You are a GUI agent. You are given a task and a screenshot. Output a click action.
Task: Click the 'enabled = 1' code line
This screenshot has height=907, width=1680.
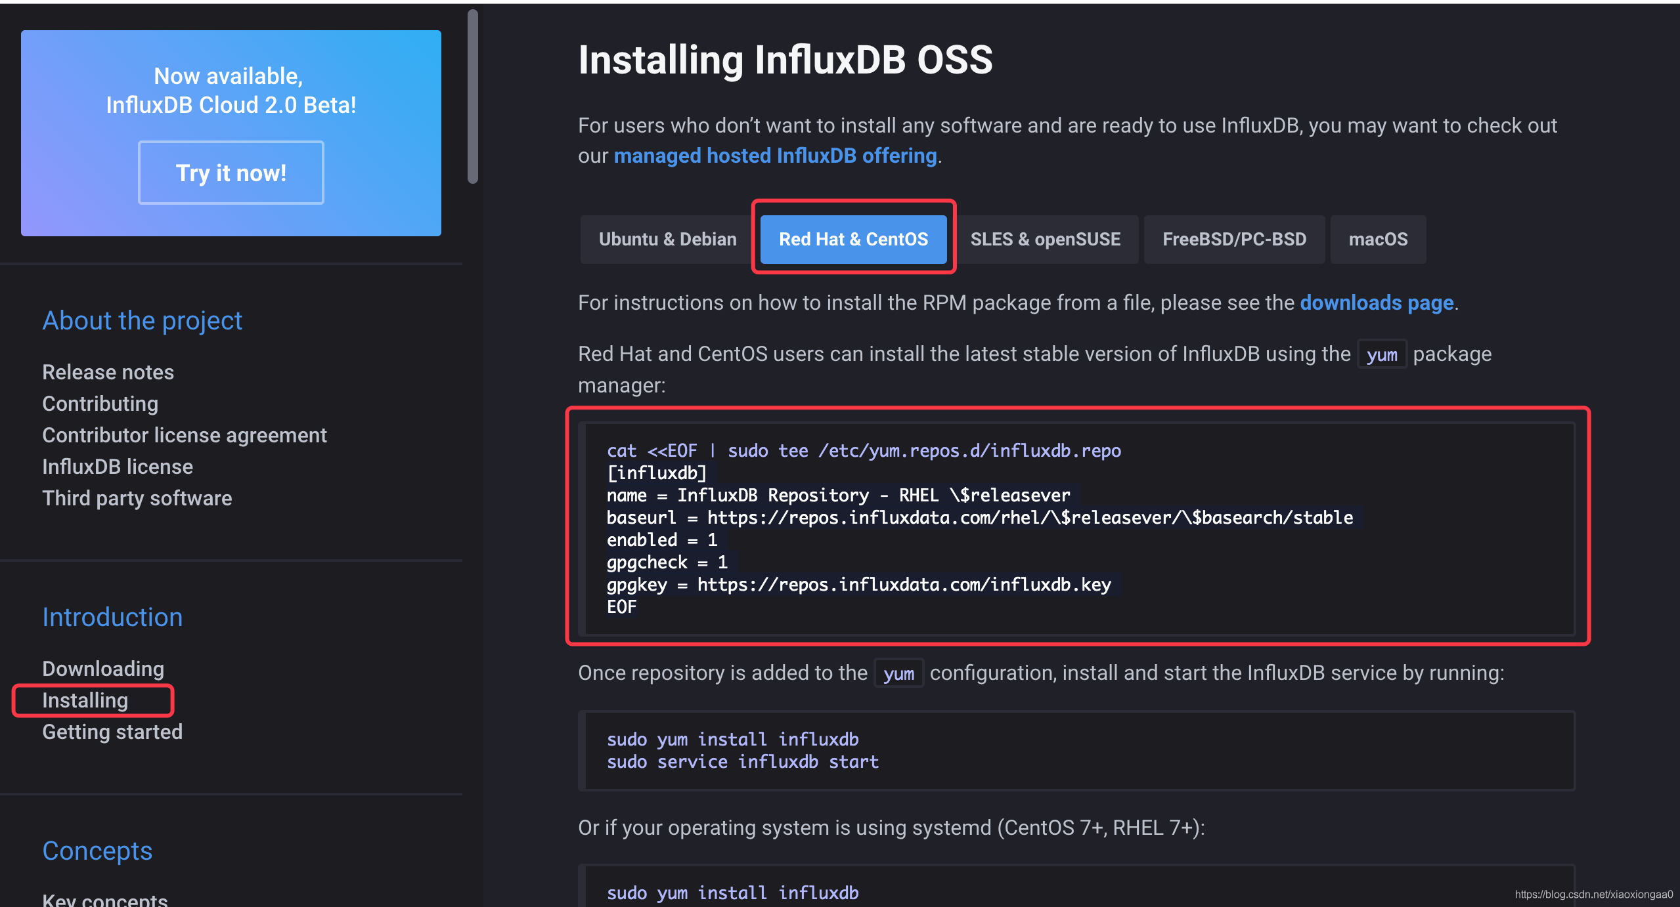[x=661, y=540]
